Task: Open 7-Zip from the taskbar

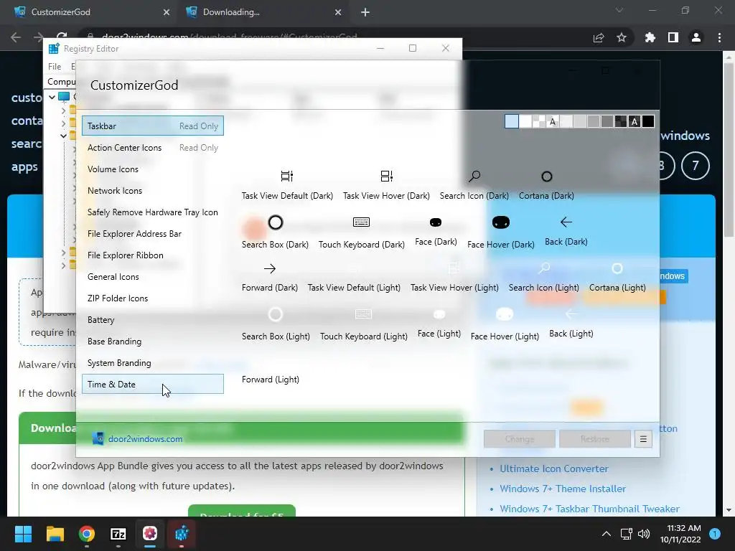Action: 118,534
